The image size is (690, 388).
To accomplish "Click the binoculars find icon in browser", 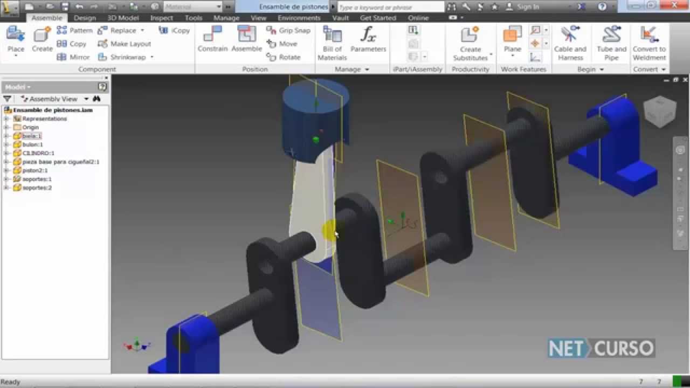I will [x=96, y=99].
